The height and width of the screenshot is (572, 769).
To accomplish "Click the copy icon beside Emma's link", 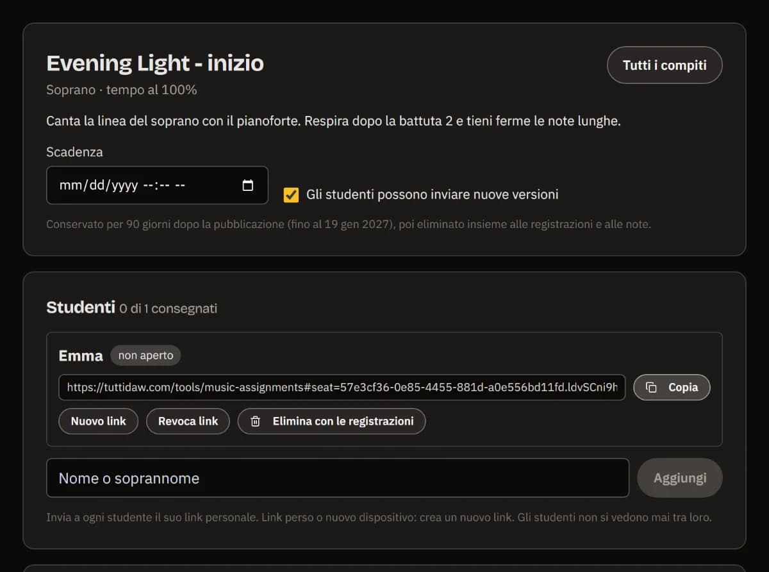I will [651, 388].
